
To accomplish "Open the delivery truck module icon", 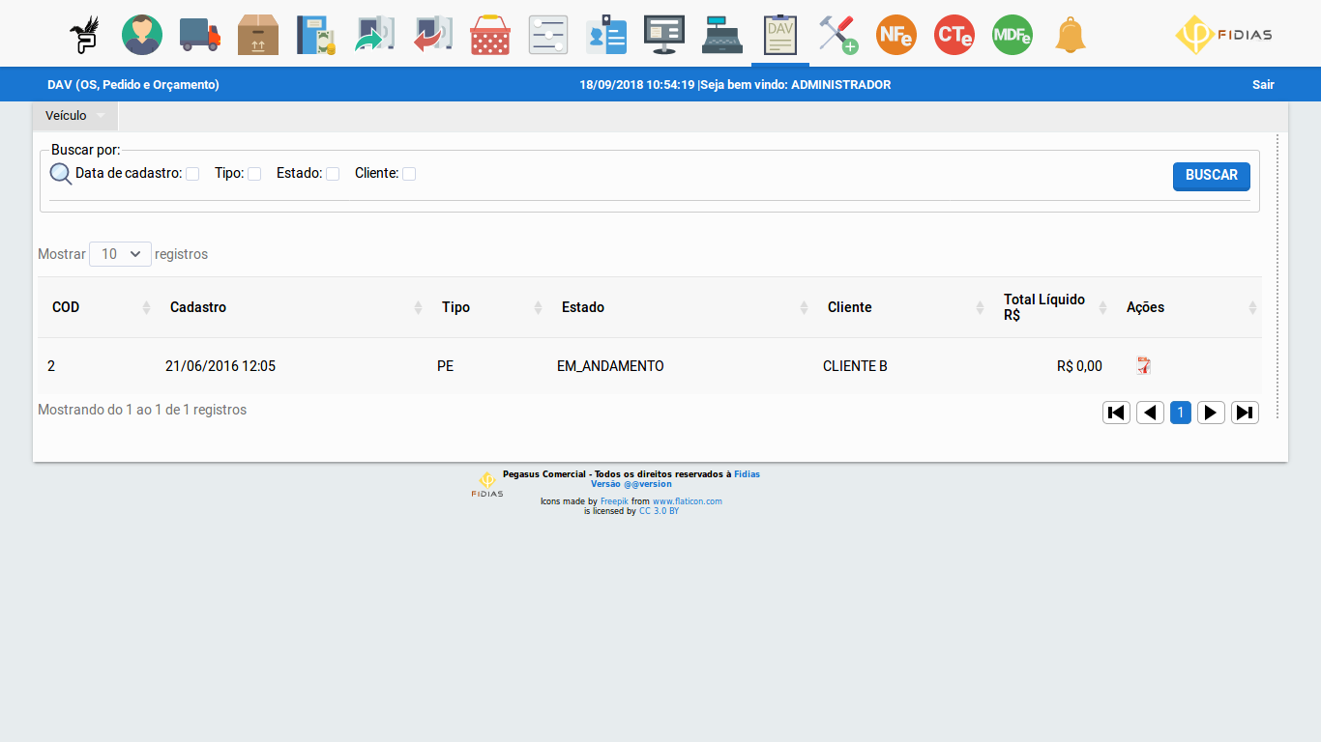I will pyautogui.click(x=200, y=35).
